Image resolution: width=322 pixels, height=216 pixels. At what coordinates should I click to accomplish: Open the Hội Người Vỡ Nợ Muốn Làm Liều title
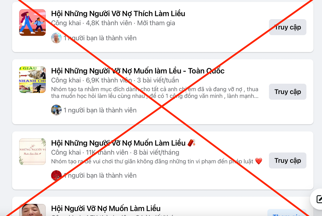coord(106,208)
